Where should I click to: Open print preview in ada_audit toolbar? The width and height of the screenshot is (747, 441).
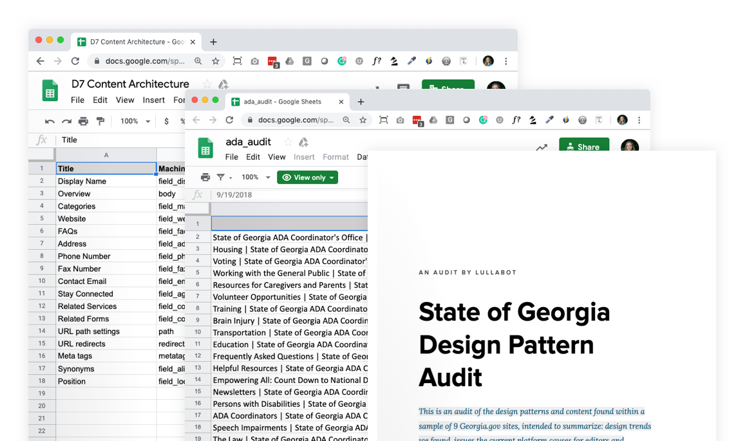pyautogui.click(x=205, y=177)
